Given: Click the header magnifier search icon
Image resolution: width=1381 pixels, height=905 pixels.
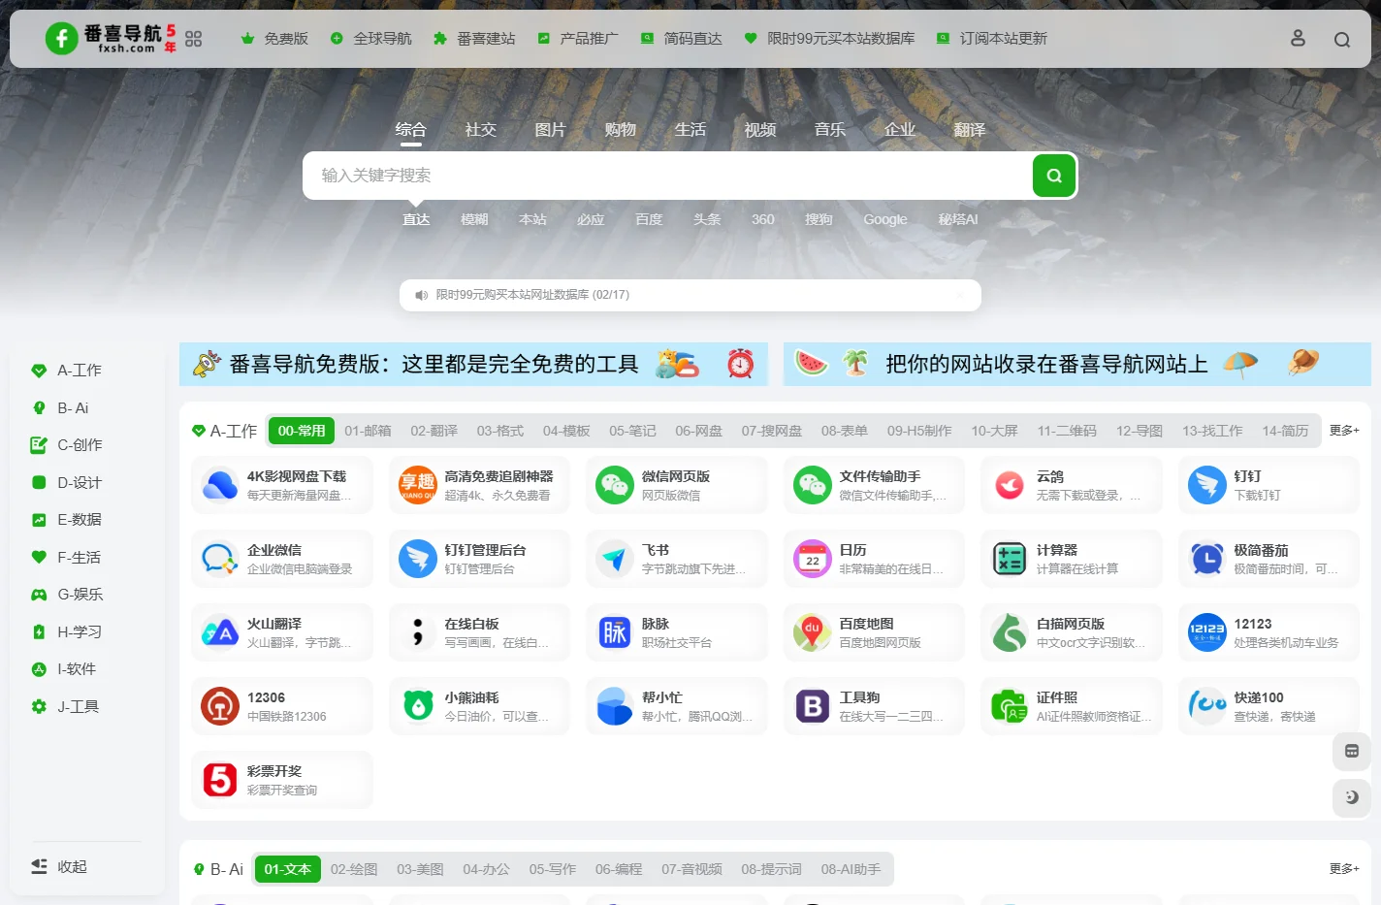Looking at the screenshot, I should point(1342,40).
